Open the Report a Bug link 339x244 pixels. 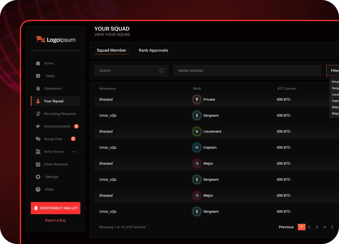click(x=55, y=220)
